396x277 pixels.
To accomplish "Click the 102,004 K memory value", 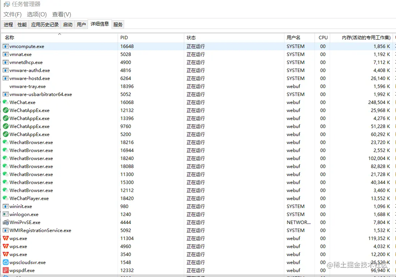I will 379,159.
